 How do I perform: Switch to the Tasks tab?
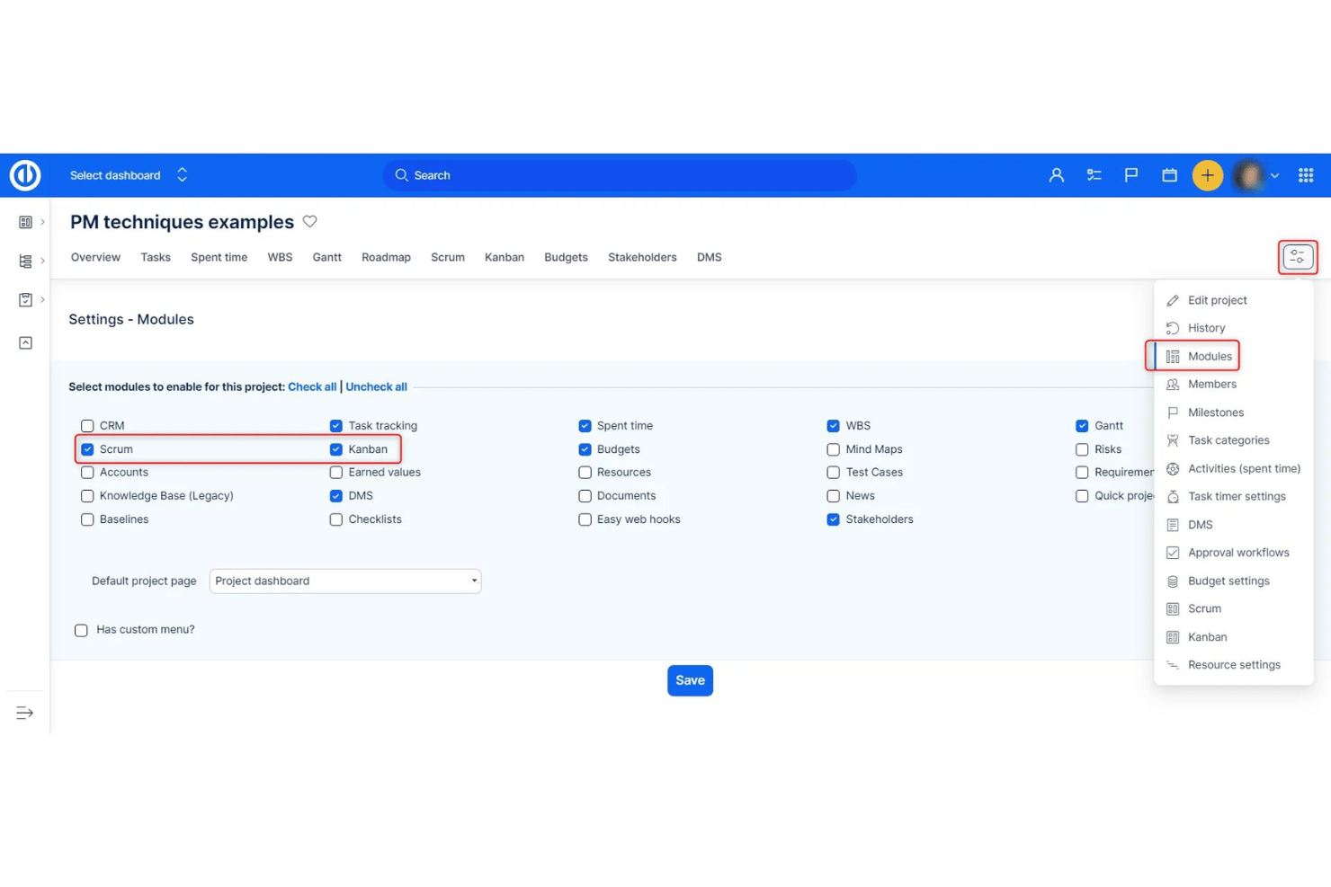pos(156,257)
